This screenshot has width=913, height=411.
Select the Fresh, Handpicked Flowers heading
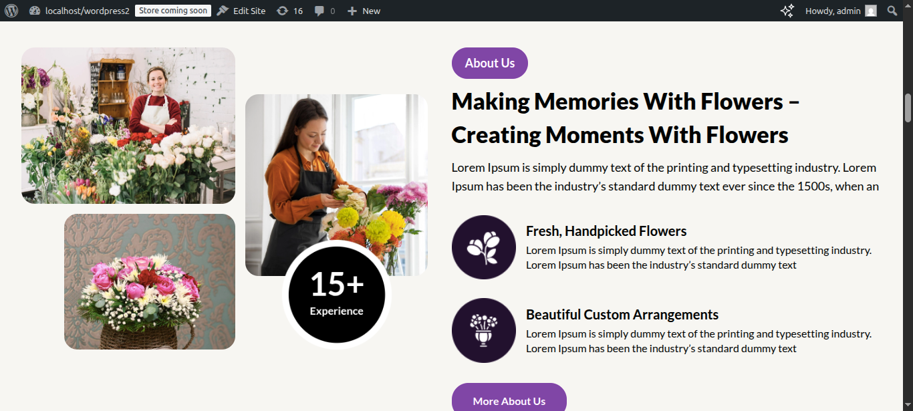pos(606,231)
